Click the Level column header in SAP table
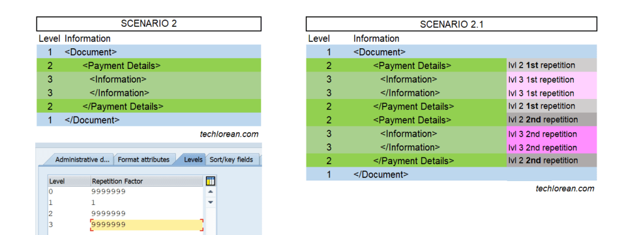This screenshot has height=235, width=643. tap(69, 181)
